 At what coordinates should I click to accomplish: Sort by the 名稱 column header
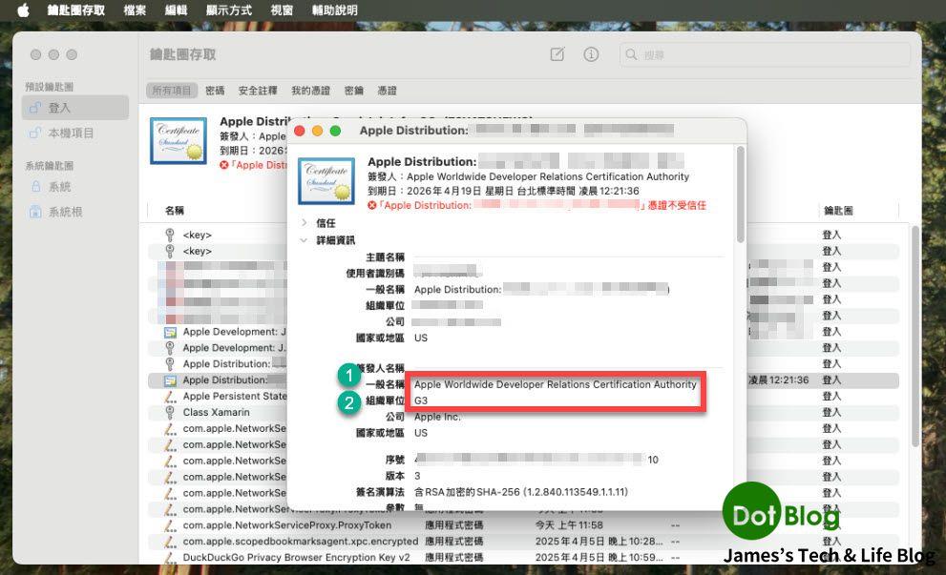175,210
